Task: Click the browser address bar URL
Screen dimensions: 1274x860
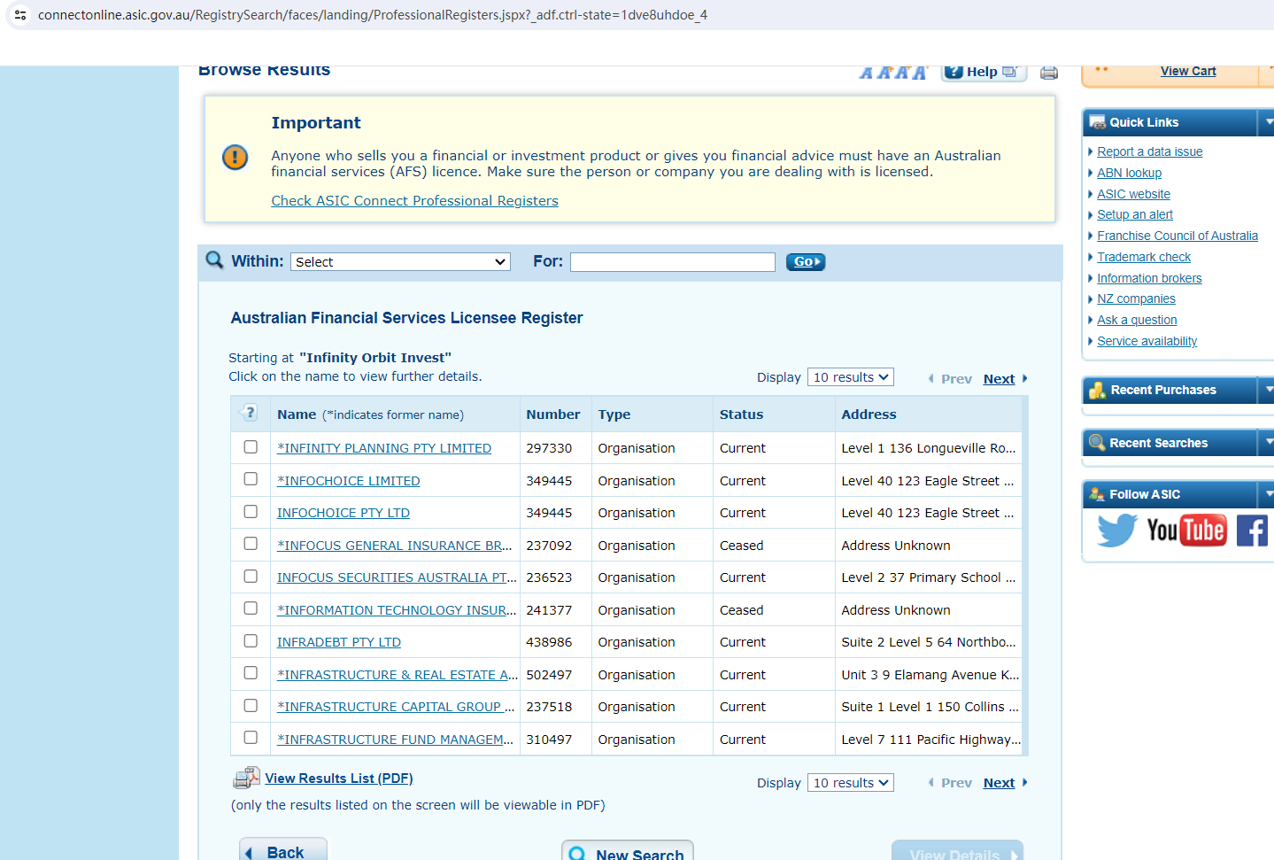Action: pyautogui.click(x=372, y=15)
